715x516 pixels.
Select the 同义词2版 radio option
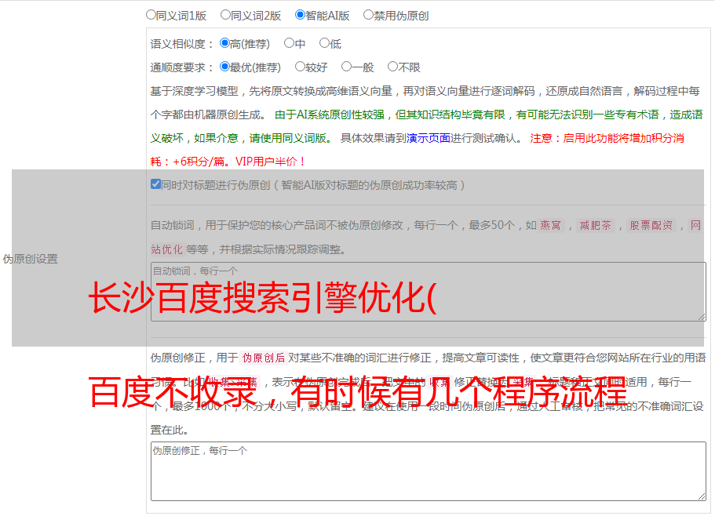point(225,15)
